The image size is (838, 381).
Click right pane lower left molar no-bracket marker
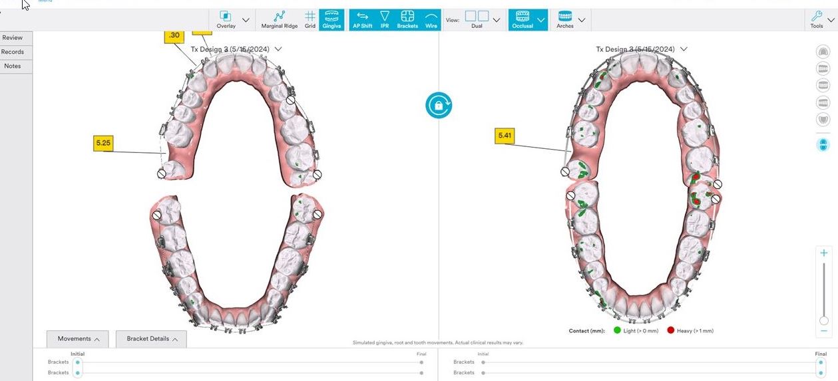[x=716, y=198]
